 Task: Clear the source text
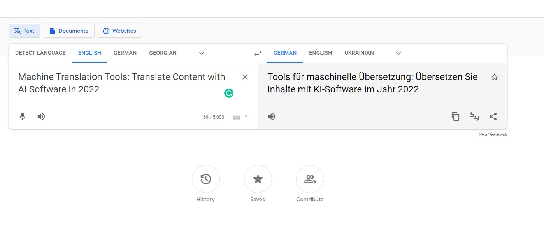coord(245,77)
